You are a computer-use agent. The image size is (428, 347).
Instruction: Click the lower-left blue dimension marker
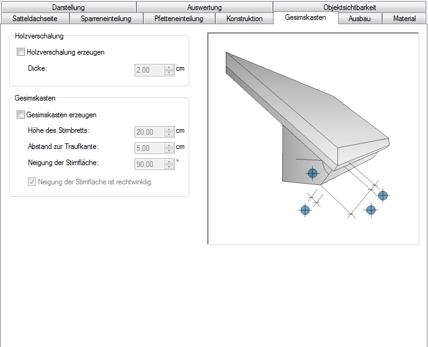(305, 210)
